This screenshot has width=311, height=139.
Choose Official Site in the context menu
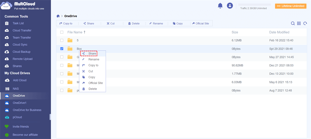pyautogui.click(x=92, y=83)
